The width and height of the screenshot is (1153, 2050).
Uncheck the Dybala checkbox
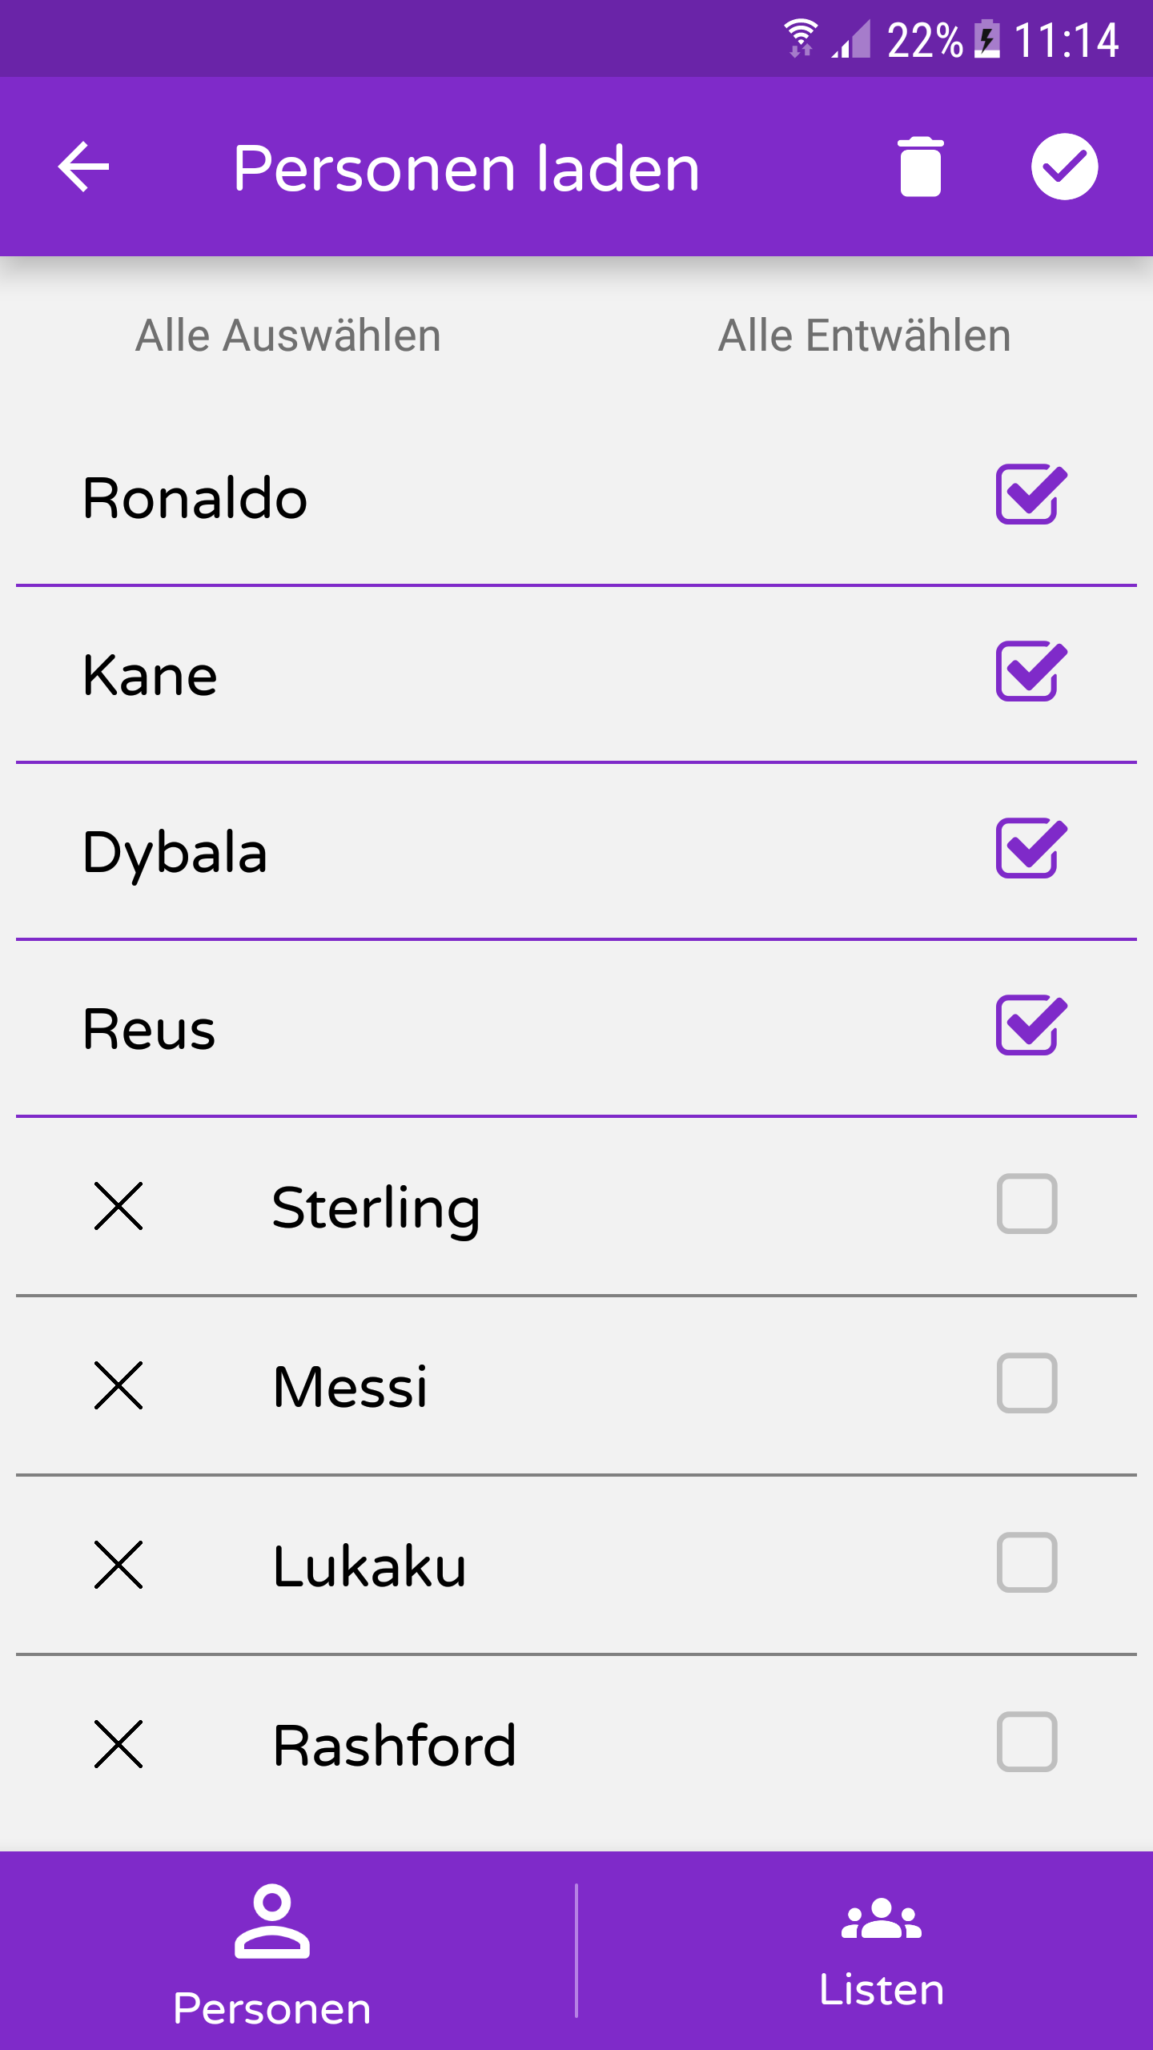pyautogui.click(x=1030, y=848)
